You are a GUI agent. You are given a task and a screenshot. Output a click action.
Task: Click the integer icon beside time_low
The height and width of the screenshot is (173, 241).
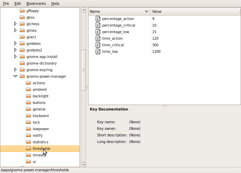(x=98, y=51)
